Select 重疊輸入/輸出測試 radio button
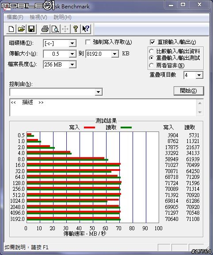This screenshot has height=255, width=213. [x=151, y=58]
